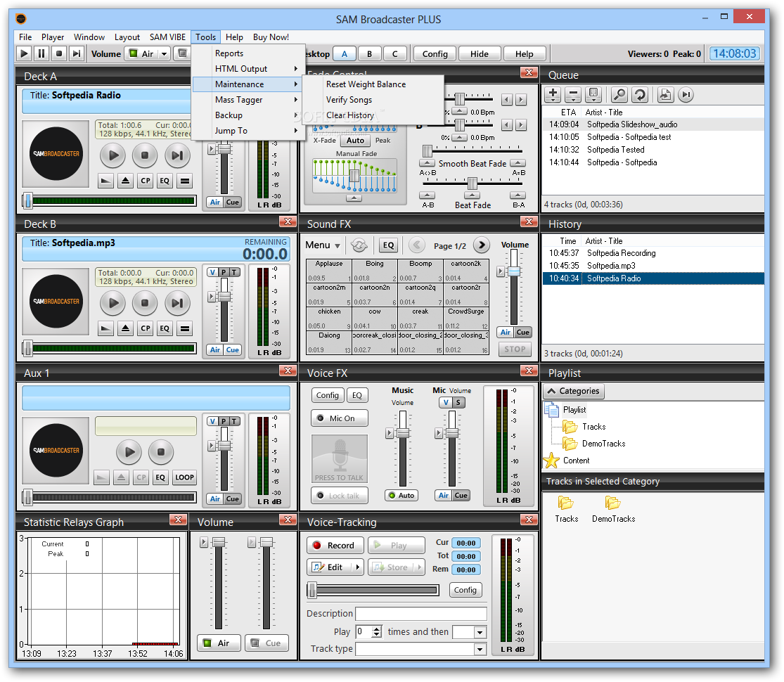
Task: Click the skip-next round icon in Queue toolbar
Action: point(686,94)
